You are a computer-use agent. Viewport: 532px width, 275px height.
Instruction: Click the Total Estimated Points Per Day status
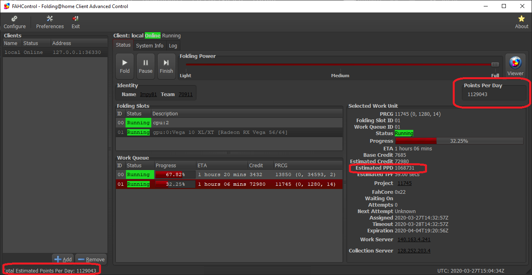(x=49, y=271)
